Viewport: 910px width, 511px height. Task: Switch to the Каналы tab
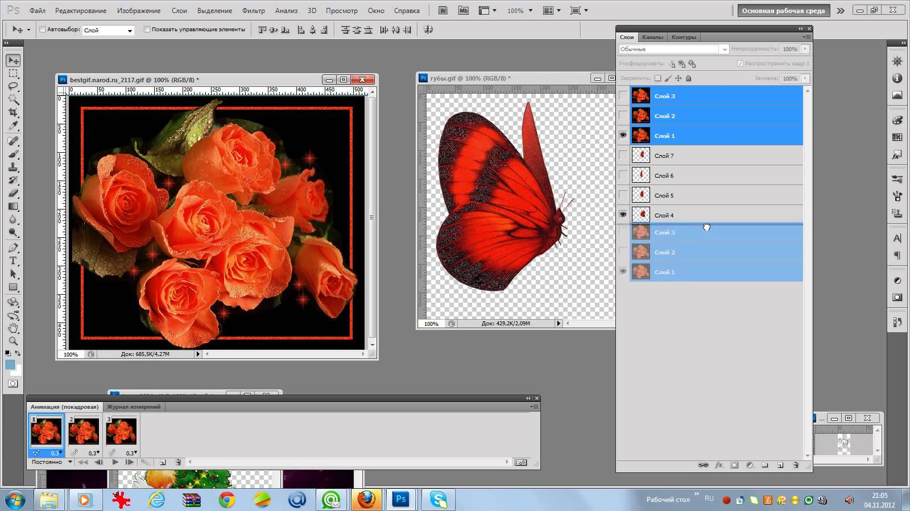(x=652, y=37)
